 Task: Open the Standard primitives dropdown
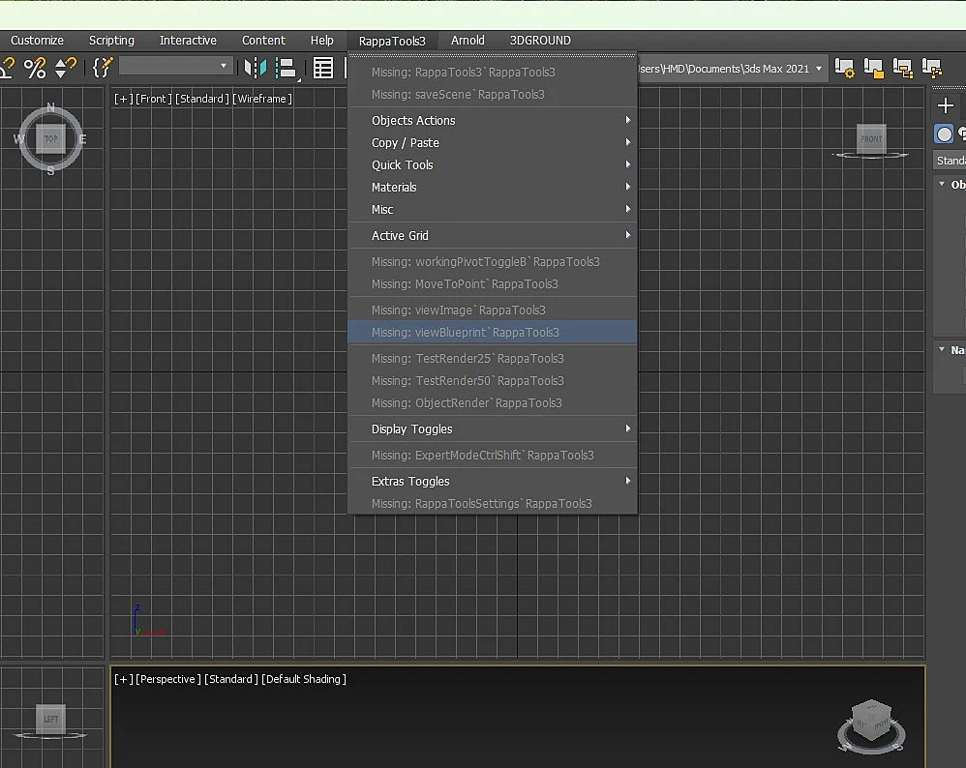pos(950,161)
